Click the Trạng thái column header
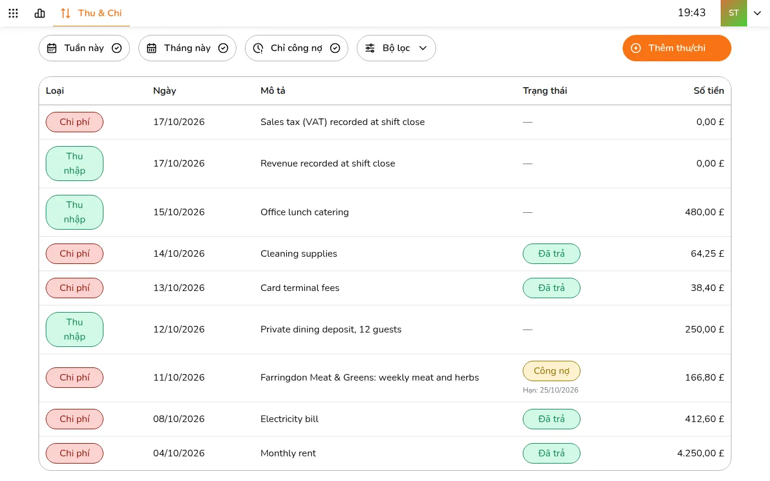Viewport: 770px width, 481px height. pos(545,91)
